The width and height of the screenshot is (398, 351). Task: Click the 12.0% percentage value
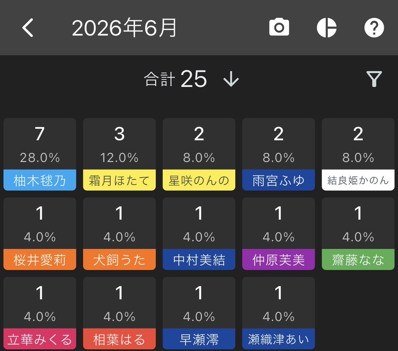(119, 158)
